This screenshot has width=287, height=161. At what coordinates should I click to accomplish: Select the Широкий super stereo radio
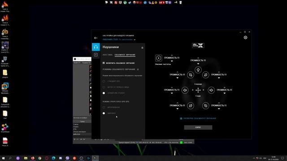[104, 113]
